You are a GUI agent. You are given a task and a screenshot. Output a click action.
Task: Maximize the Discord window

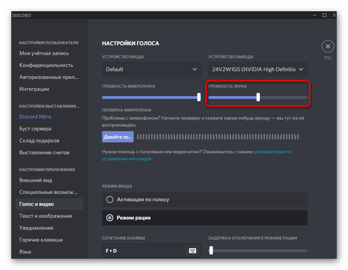point(324,15)
